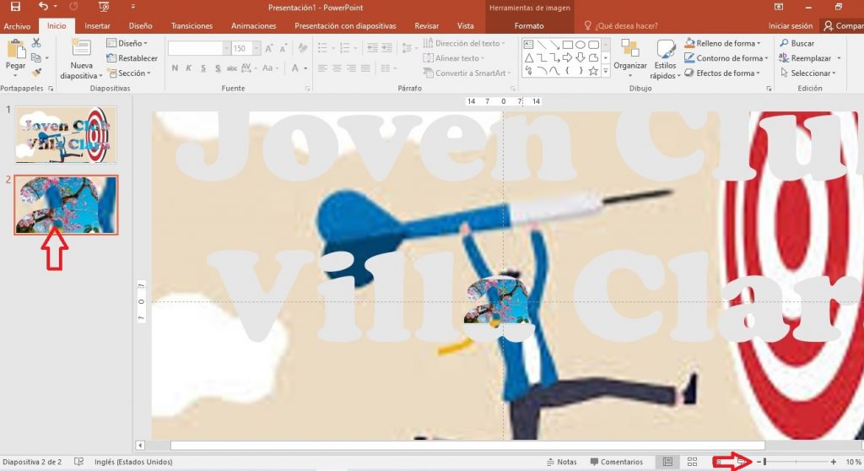The height and width of the screenshot is (471, 864).
Task: Click the 10 % zoom level
Action: (853, 462)
